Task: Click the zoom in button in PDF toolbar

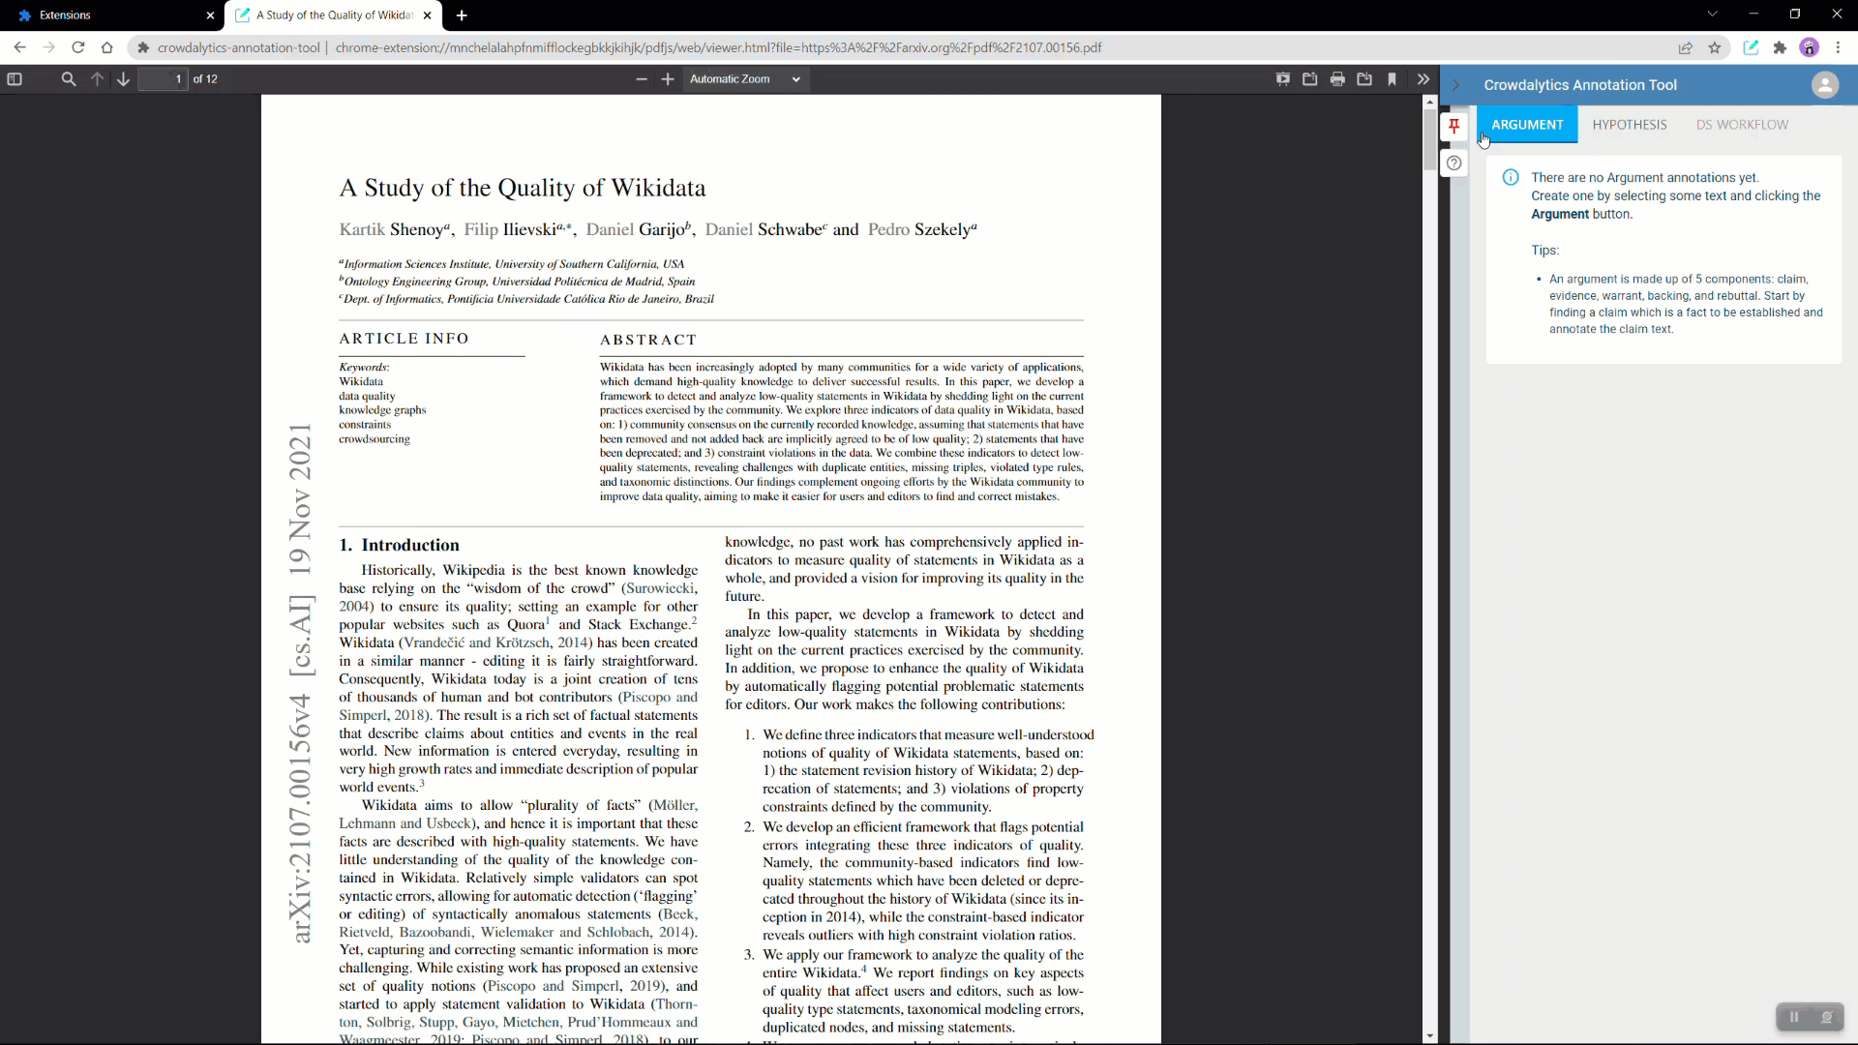Action: click(x=669, y=79)
